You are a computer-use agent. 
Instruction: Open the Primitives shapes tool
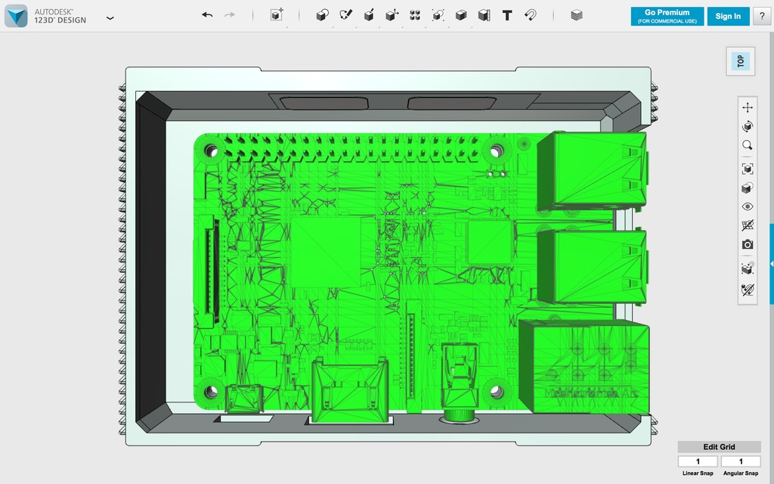pos(322,15)
